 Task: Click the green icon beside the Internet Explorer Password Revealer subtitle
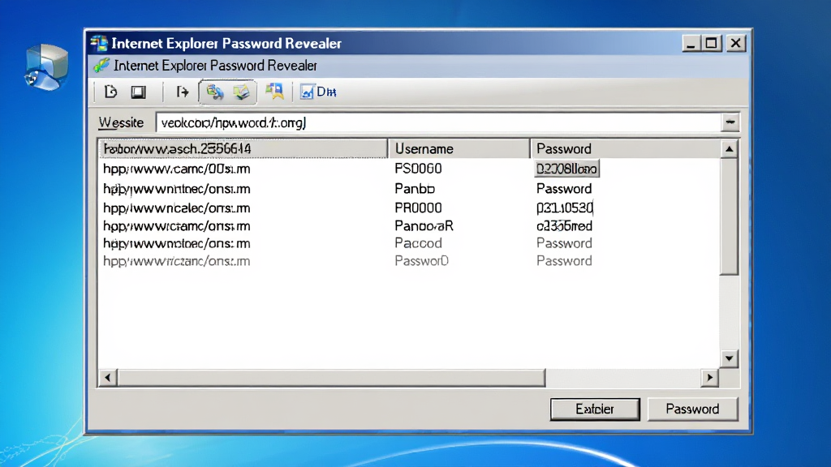click(101, 66)
